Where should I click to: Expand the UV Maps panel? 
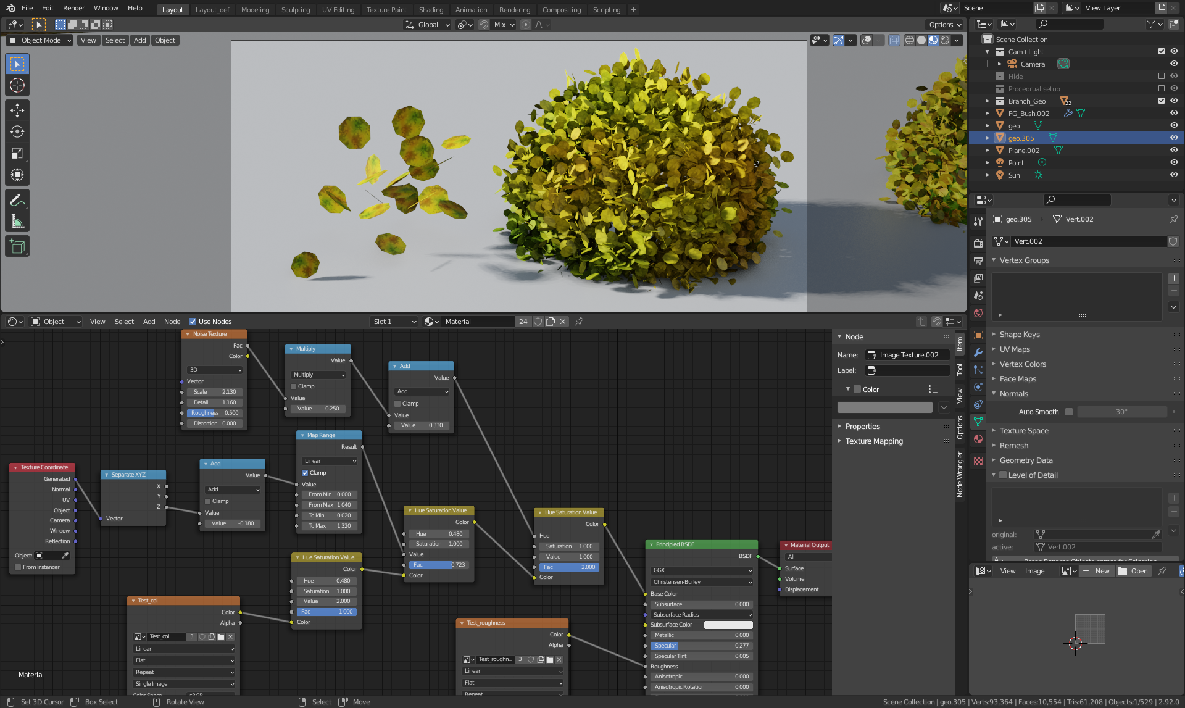tap(1015, 349)
